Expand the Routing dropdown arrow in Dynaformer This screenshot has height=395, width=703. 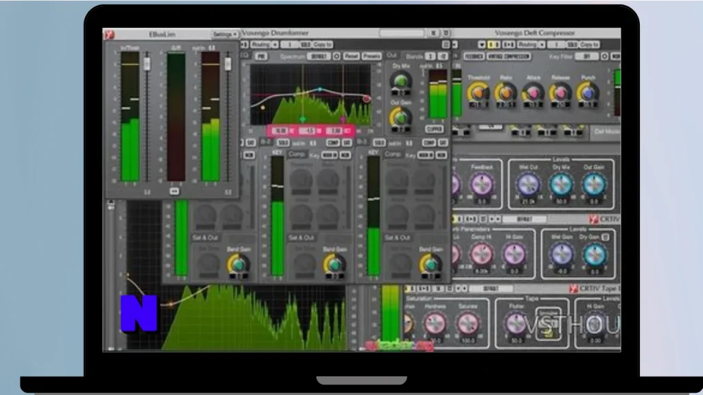(275, 45)
